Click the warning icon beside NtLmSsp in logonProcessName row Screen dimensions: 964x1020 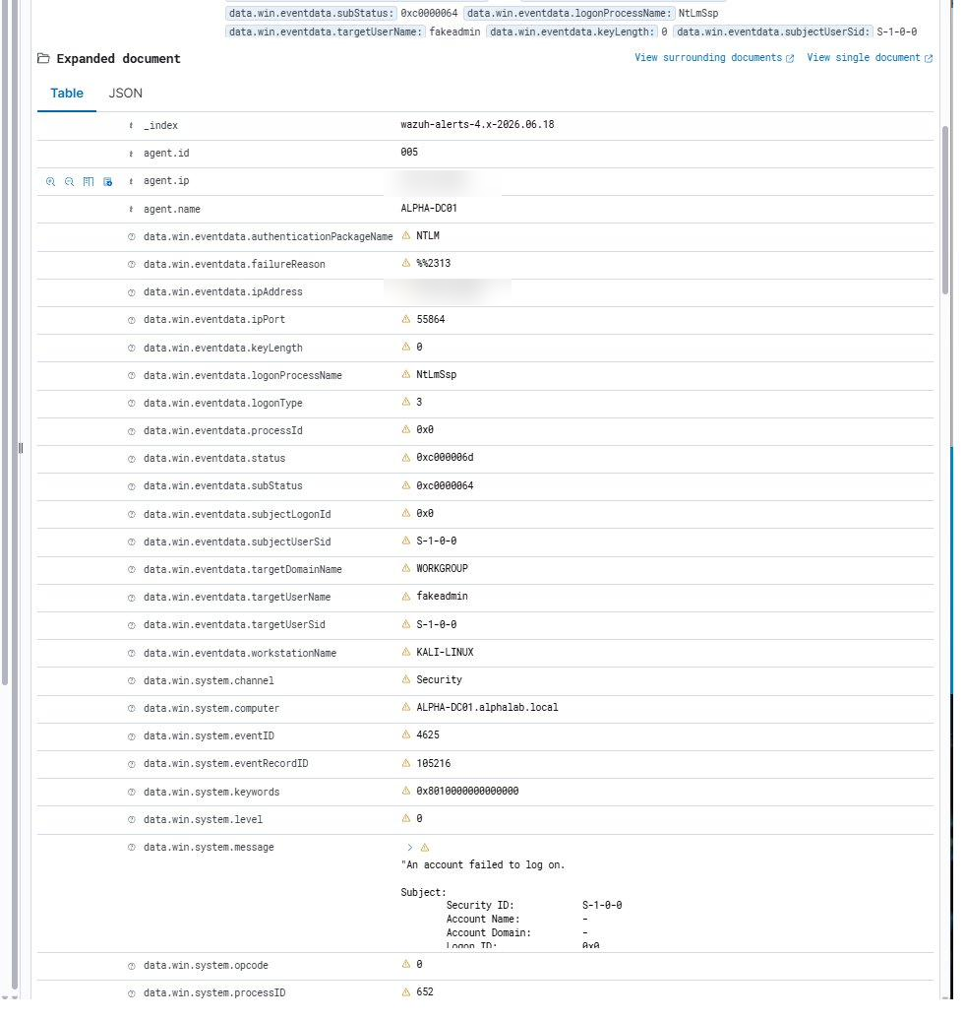tap(406, 374)
